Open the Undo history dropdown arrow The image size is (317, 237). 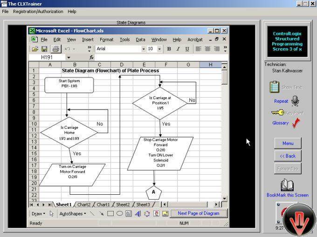[74, 49]
